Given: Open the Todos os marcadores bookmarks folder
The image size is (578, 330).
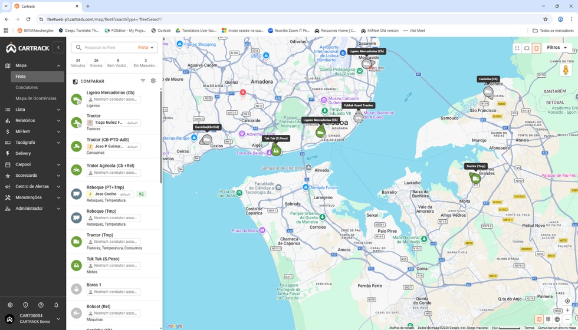Looking at the screenshot, I should tap(553, 31).
